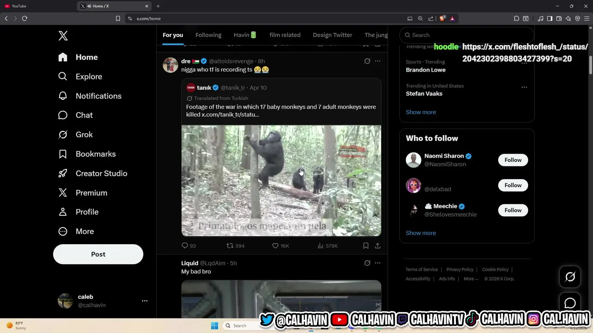Like dre's post with 16K likes
Image resolution: width=593 pixels, height=333 pixels.
(x=280, y=246)
